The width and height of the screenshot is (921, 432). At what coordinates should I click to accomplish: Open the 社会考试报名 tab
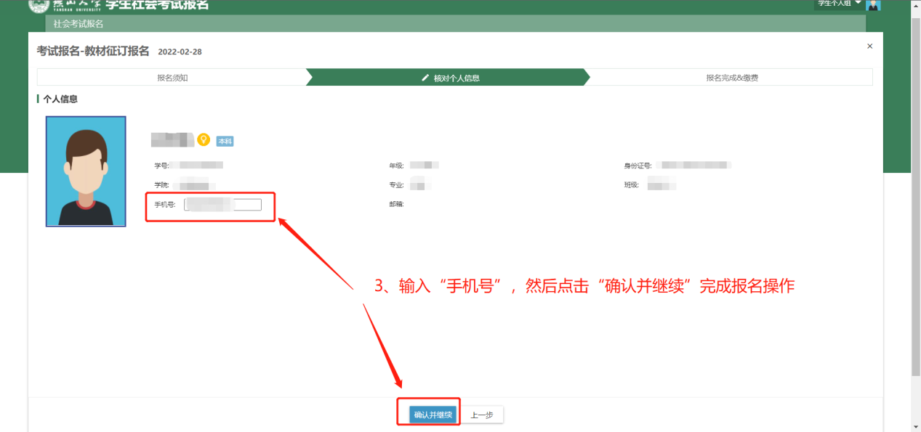pos(79,24)
